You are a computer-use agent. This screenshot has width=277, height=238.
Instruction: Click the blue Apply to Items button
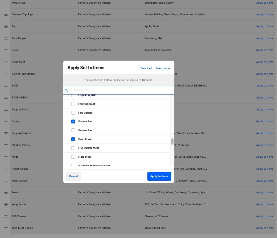coord(159,176)
